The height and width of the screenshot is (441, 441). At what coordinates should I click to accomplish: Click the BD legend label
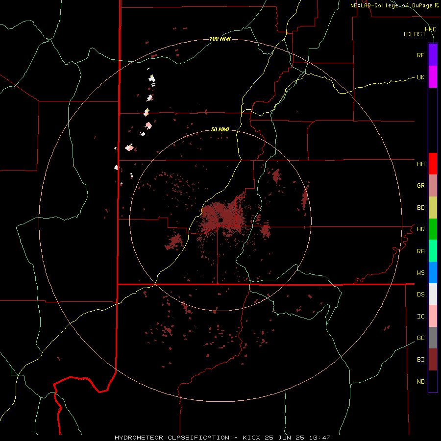click(x=420, y=208)
